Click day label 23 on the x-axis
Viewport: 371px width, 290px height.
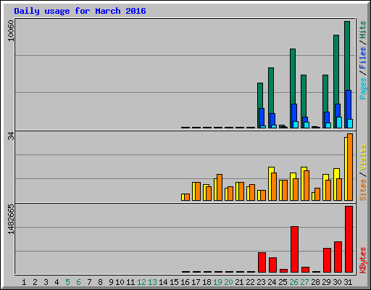pos(261,282)
